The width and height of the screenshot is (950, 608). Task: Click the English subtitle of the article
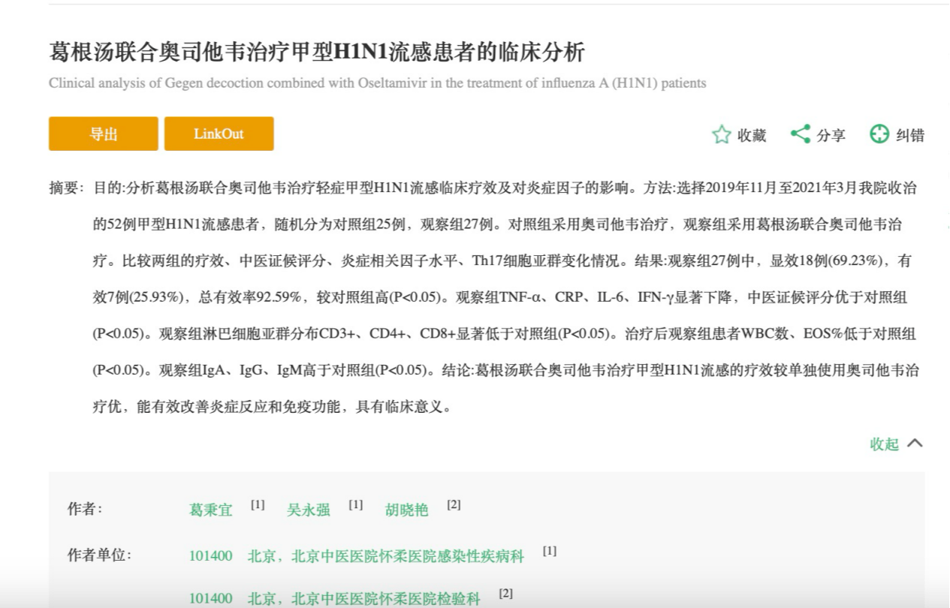(x=377, y=83)
